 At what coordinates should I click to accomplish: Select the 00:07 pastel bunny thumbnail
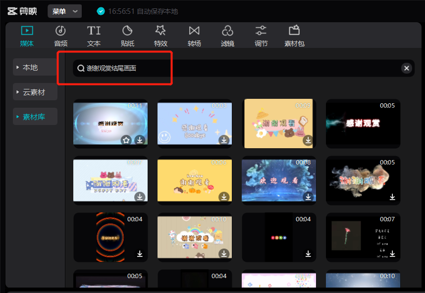coord(110,180)
